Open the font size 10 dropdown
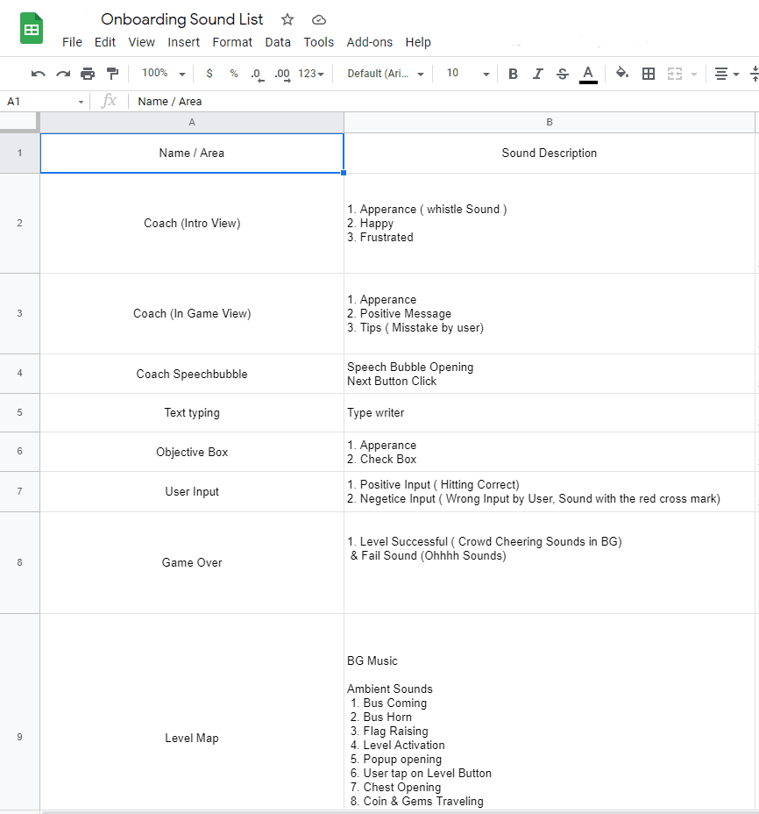The width and height of the screenshot is (759, 814). tap(468, 73)
